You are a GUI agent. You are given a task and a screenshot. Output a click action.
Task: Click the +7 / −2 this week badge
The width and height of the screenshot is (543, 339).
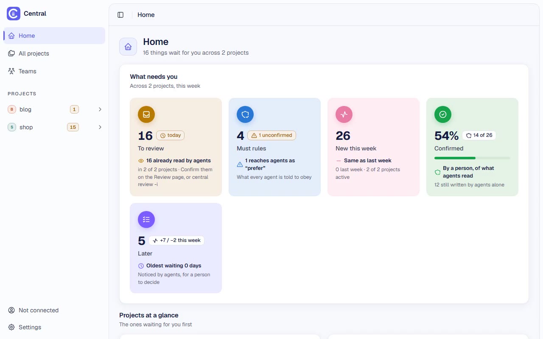176,240
